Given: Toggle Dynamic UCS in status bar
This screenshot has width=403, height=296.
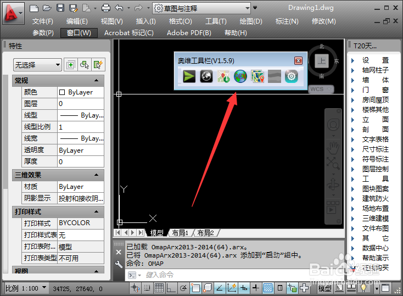Looking at the screenshot, I should pos(232,288).
